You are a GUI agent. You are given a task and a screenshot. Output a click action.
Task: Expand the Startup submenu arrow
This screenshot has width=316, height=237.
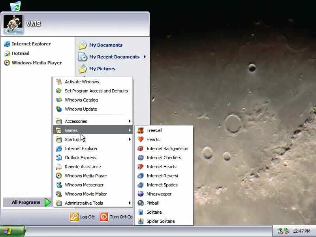point(130,139)
